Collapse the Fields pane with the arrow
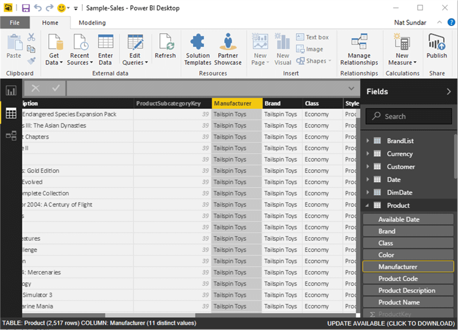The width and height of the screenshot is (458, 330). (x=449, y=91)
